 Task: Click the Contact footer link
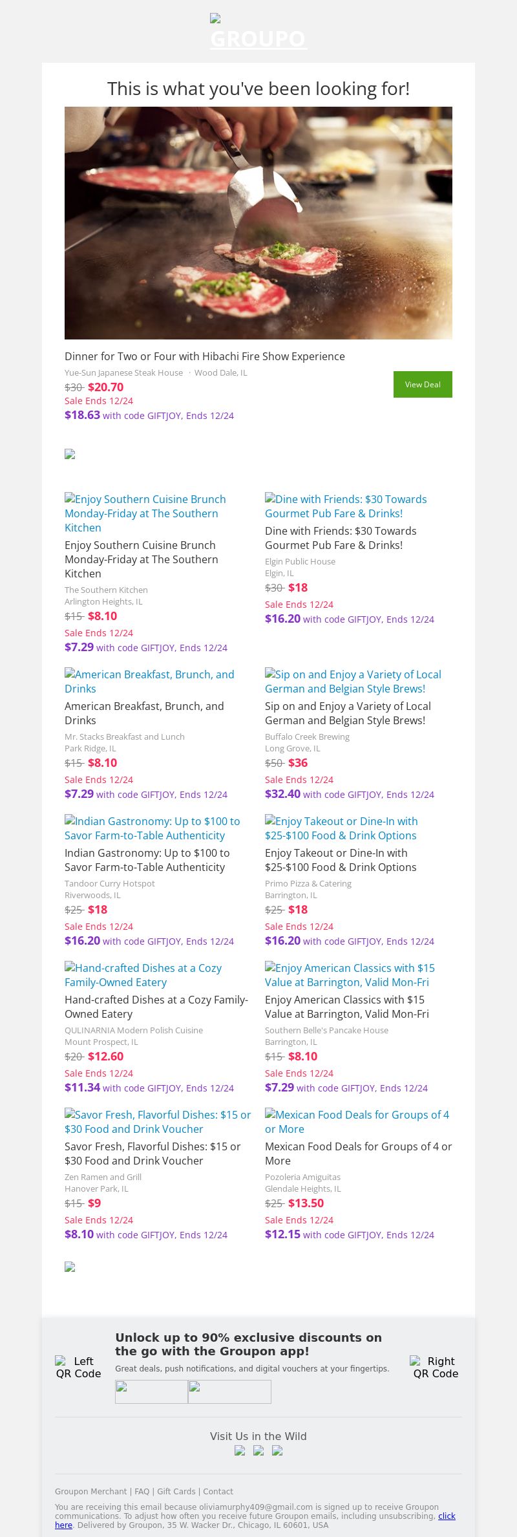click(218, 1491)
